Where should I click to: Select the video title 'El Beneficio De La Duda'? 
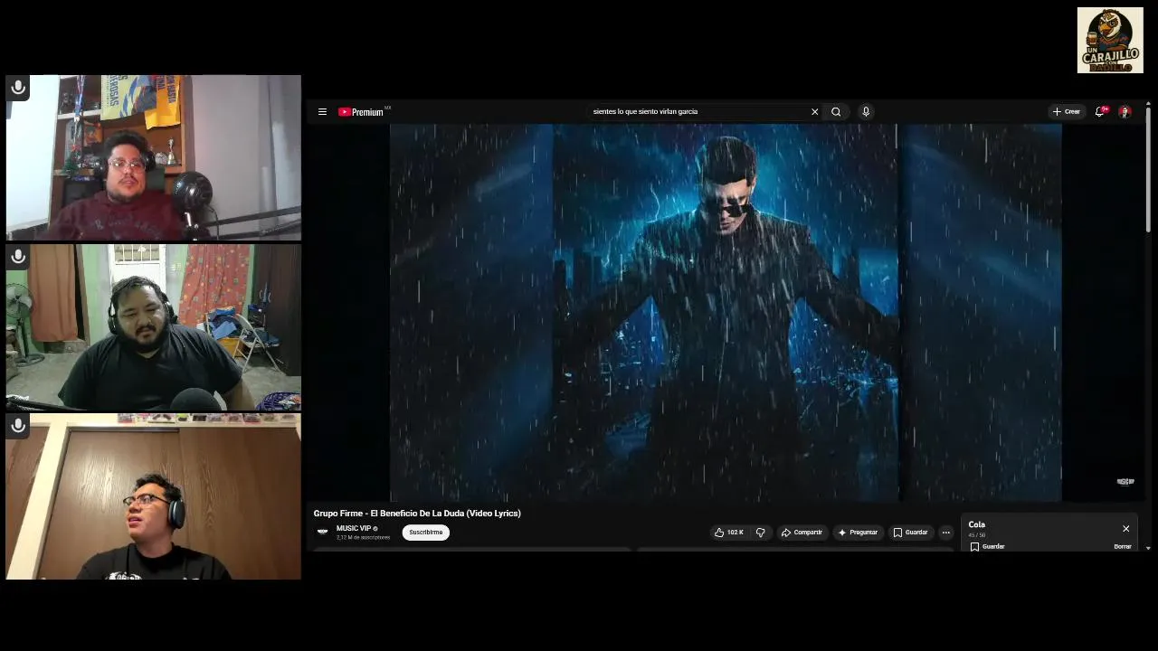416,514
